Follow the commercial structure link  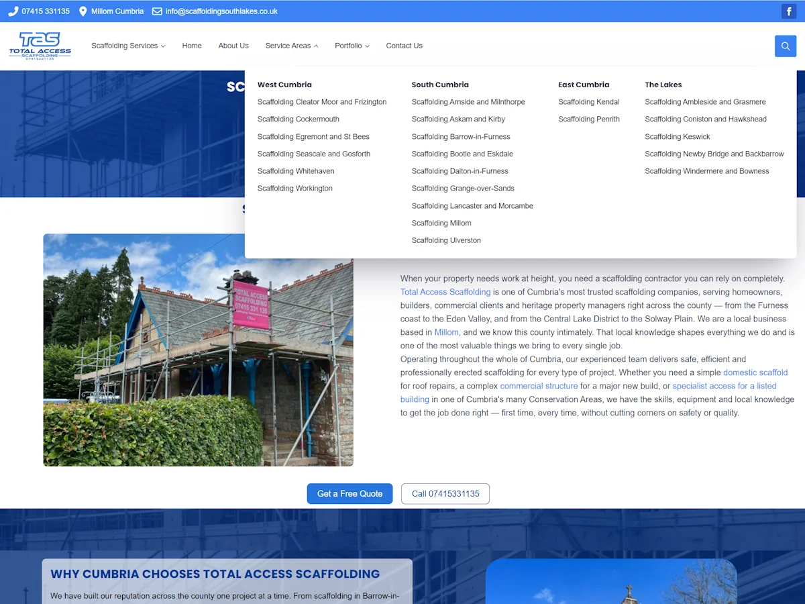pyautogui.click(x=539, y=386)
